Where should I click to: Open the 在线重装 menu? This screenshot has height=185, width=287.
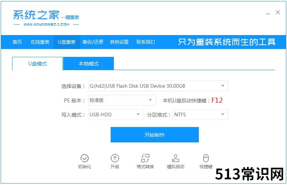tap(40, 42)
